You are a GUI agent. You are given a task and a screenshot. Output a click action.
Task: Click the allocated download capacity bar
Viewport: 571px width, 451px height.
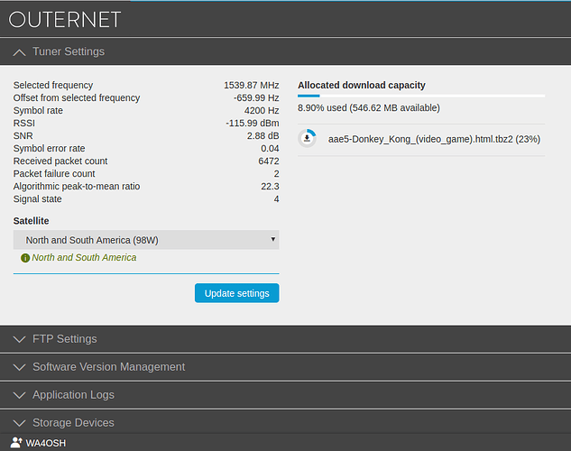click(421, 96)
